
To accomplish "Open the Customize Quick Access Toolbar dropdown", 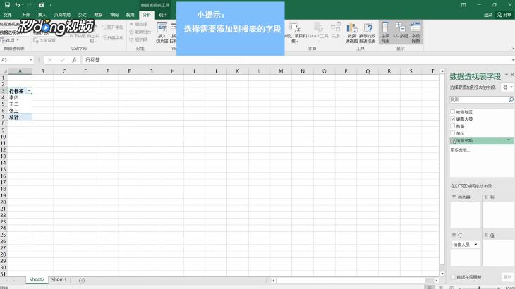I will pos(51,5).
